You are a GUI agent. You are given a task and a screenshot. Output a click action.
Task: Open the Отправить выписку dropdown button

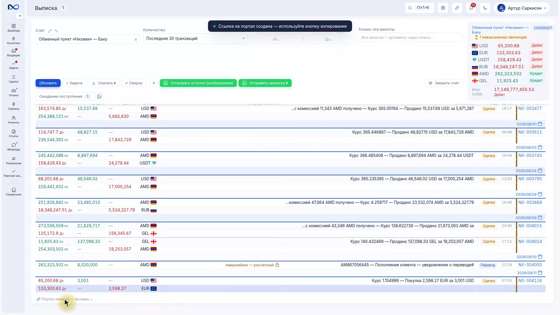coord(265,83)
